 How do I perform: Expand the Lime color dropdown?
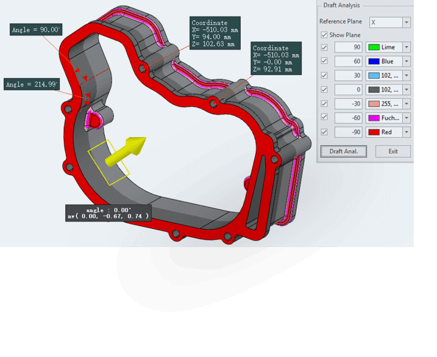click(406, 48)
